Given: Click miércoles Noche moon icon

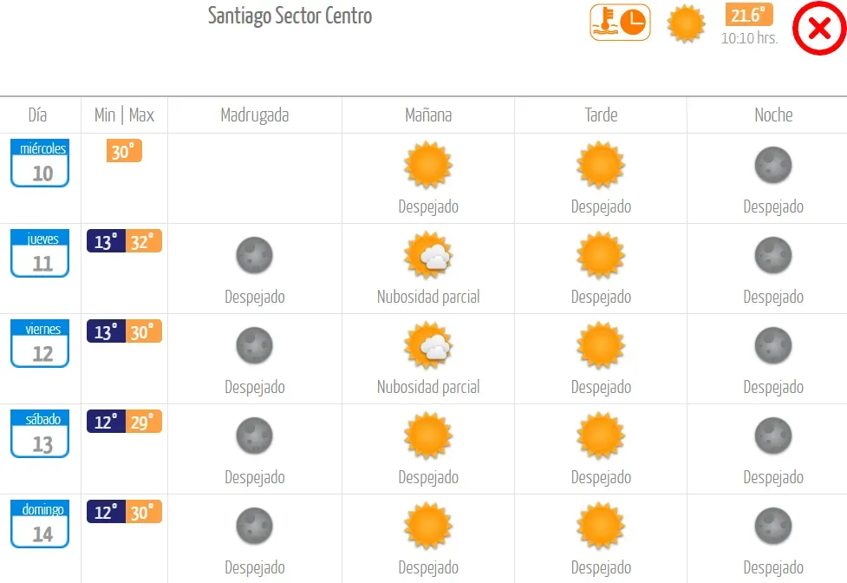Looking at the screenshot, I should click(x=773, y=165).
